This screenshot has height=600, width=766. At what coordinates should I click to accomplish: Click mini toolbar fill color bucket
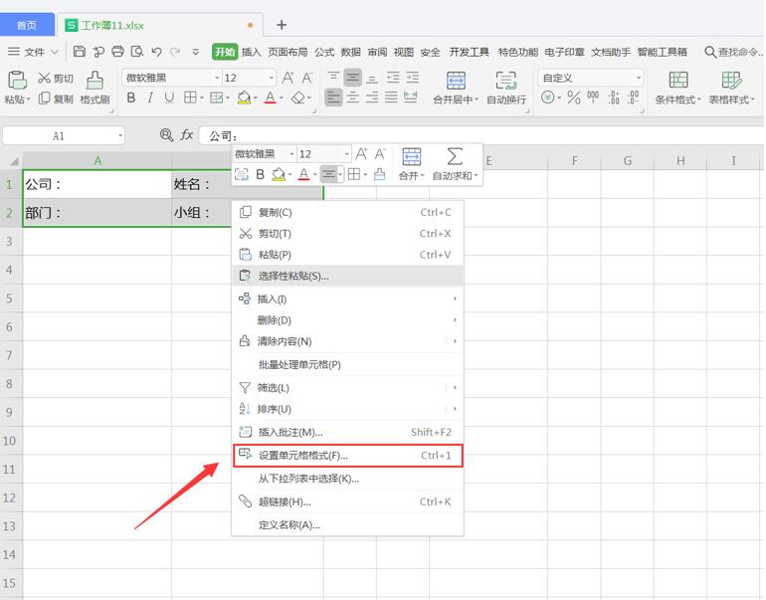click(x=279, y=174)
